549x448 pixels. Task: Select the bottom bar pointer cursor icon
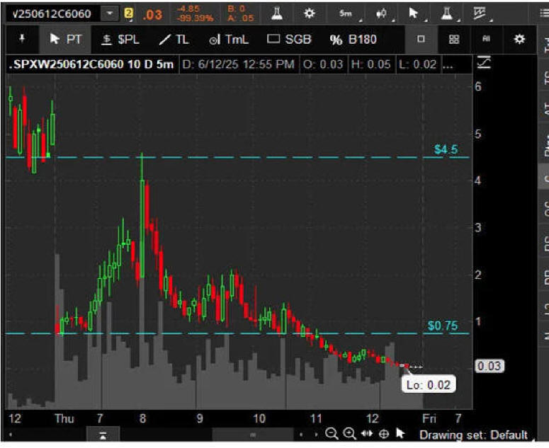(x=400, y=434)
